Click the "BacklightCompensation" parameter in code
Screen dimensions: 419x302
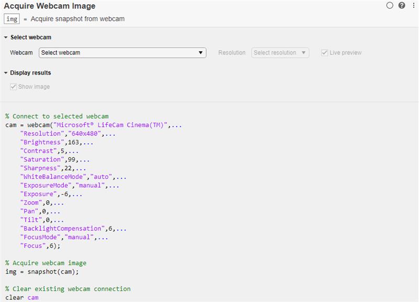click(x=62, y=229)
